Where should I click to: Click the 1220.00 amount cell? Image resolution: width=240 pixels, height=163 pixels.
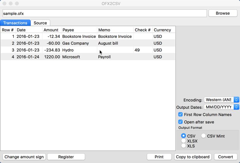[x=52, y=57]
